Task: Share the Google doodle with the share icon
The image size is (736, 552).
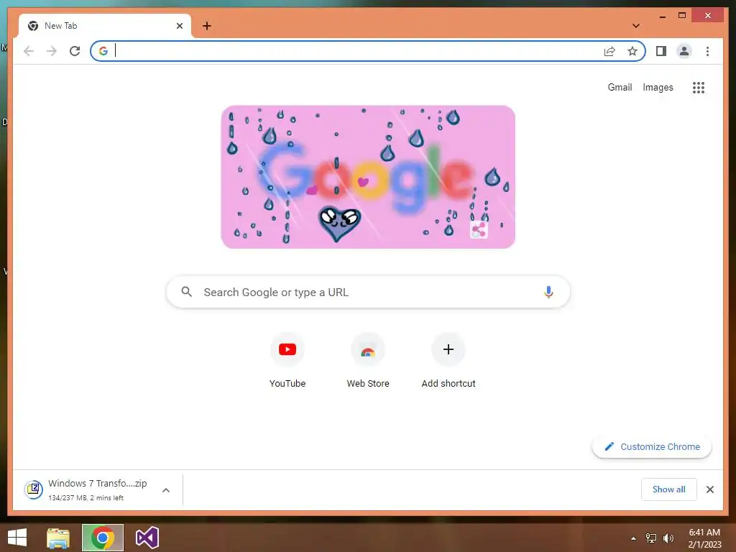Action: pyautogui.click(x=479, y=230)
